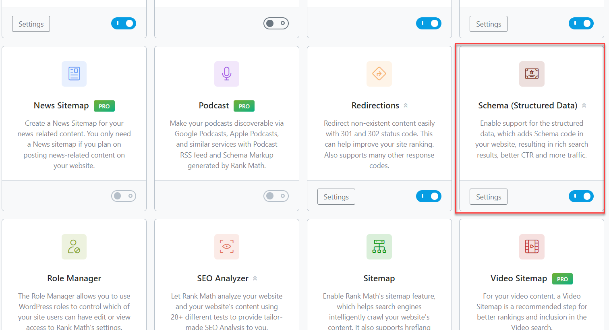Click the Role Manager user icon
Screen dimensions: 609x330
(x=74, y=247)
